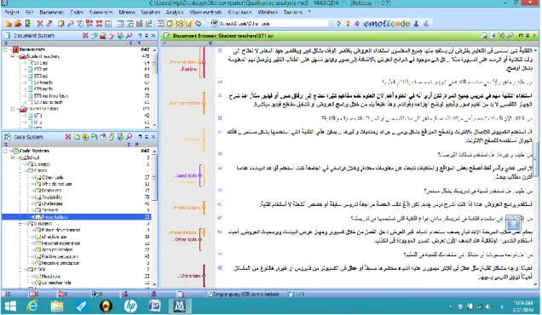Click the search magnifier in Code System header
Image resolution: width=542 pixels, height=315 pixels.
129,137
